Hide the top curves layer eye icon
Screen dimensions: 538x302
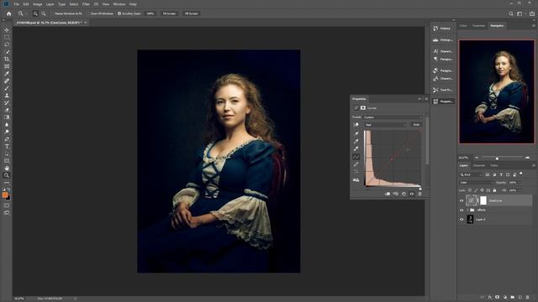pyautogui.click(x=462, y=200)
